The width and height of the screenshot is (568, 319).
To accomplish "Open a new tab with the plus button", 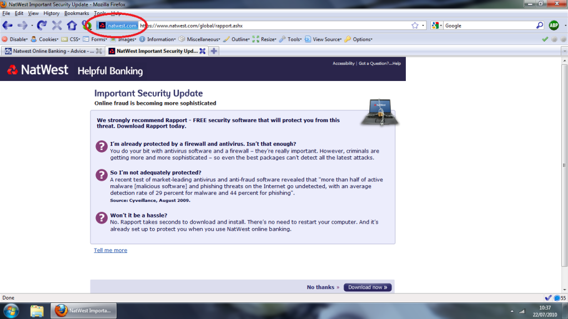I will [x=214, y=51].
